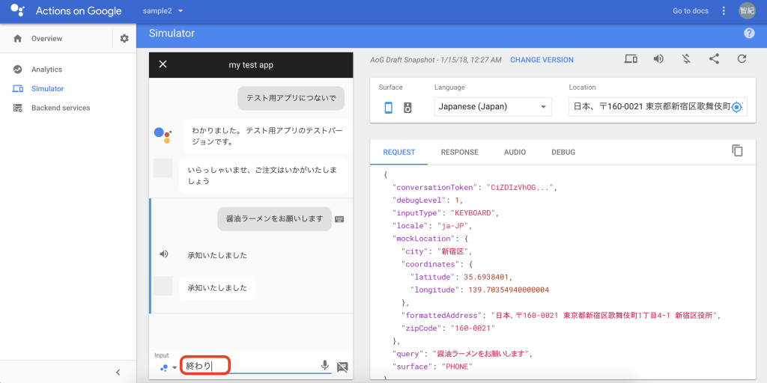Select the phone surface icon
Screen dimensions: 767x383
(389, 108)
